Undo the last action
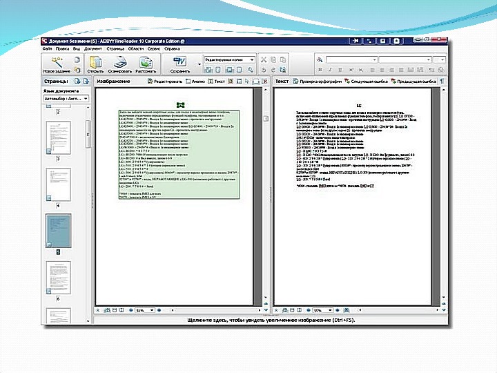Viewport: 497px width, 373px height. pyautogui.click(x=264, y=70)
